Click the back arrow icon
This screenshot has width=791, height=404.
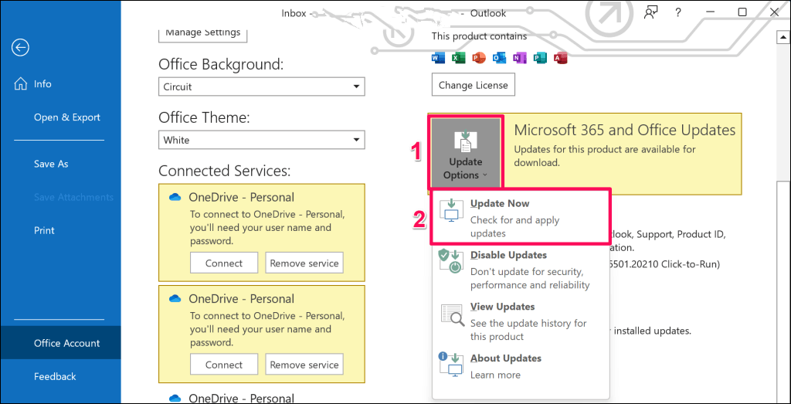pyautogui.click(x=20, y=48)
